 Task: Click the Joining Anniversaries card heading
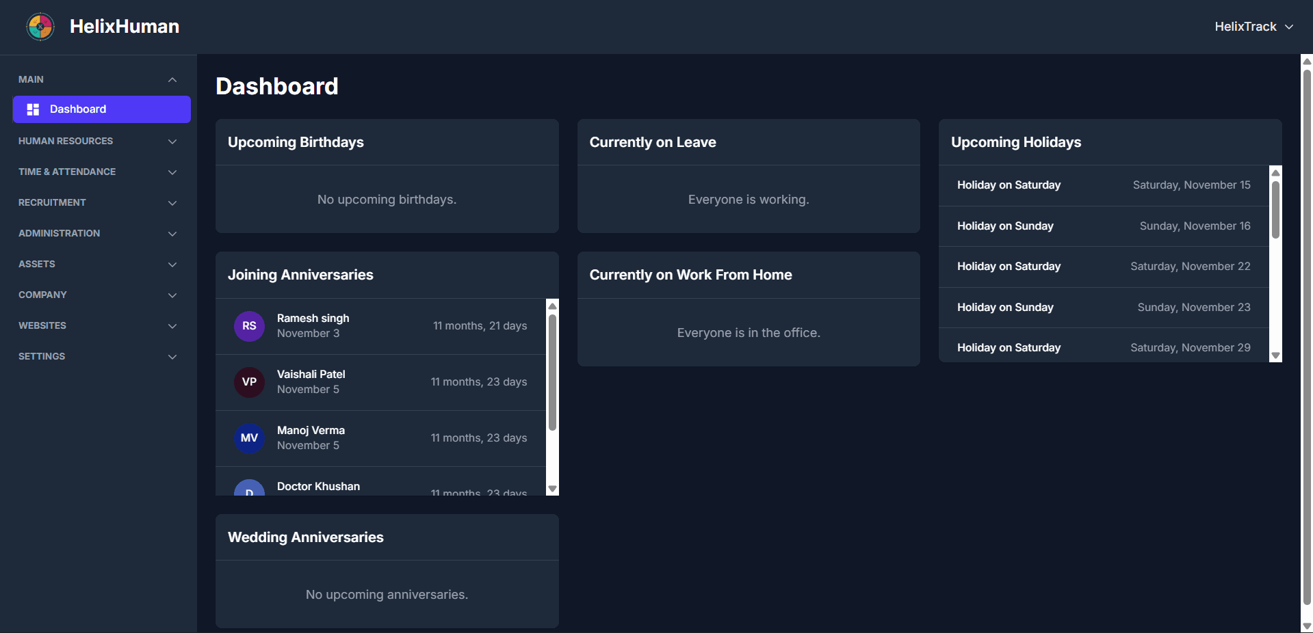pos(300,275)
